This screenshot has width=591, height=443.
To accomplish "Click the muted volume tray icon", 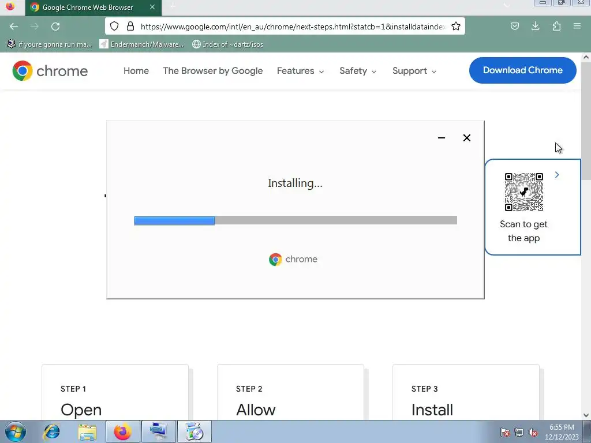I will click(533, 433).
